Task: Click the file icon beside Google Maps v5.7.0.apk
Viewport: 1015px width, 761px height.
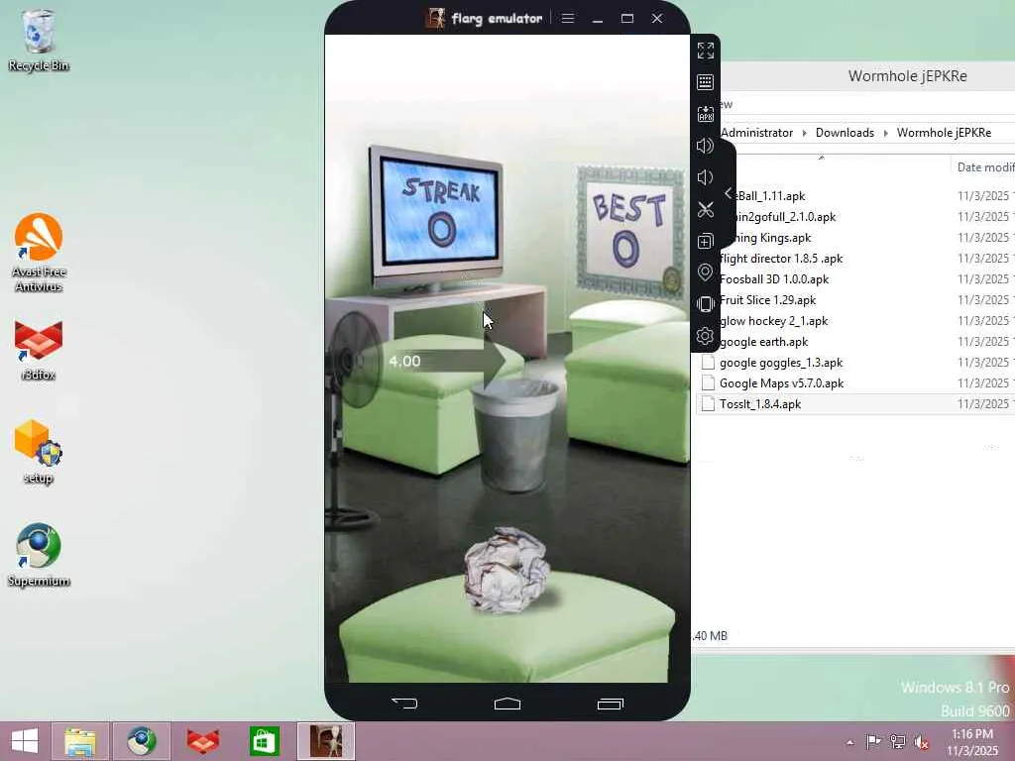Action: click(x=708, y=383)
